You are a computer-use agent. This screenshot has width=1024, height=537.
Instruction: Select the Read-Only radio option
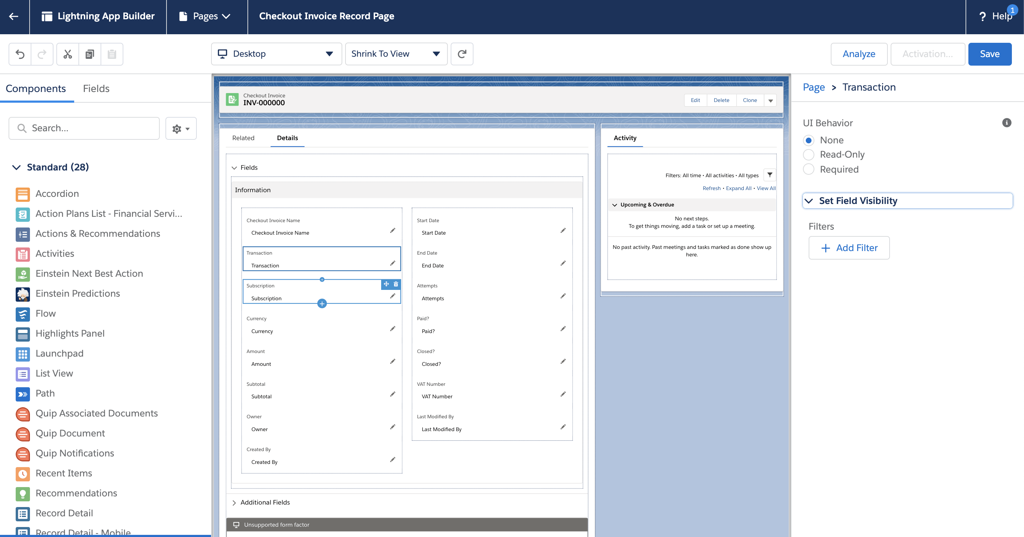pyautogui.click(x=809, y=155)
